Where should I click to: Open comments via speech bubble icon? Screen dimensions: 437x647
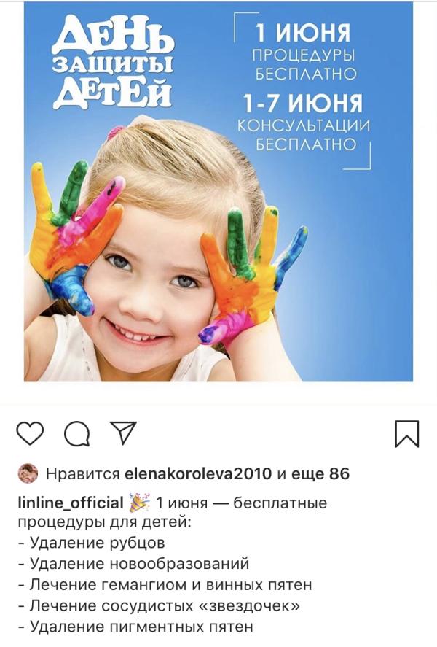(x=77, y=434)
